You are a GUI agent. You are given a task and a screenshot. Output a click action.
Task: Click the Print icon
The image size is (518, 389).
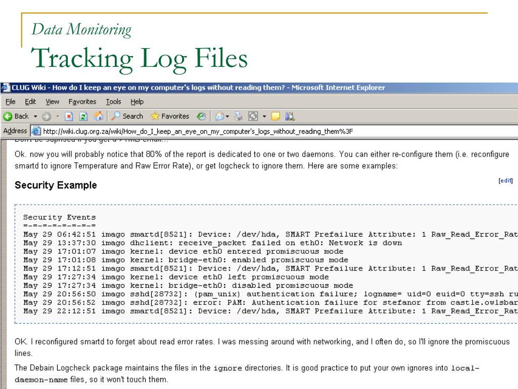pos(238,116)
